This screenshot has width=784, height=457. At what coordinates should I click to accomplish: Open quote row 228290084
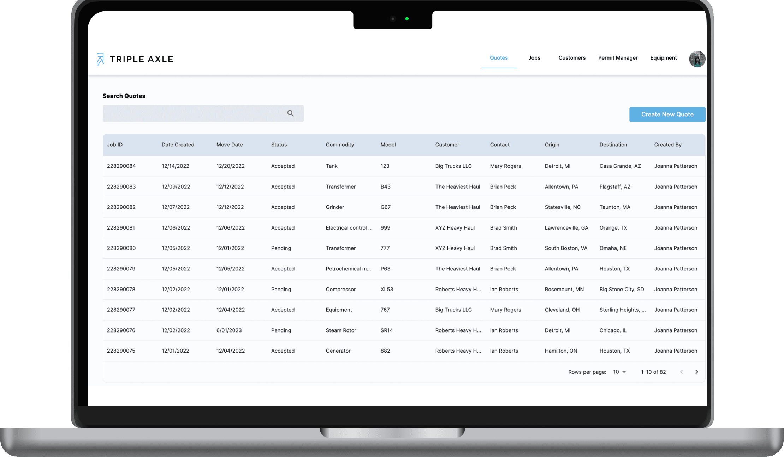(x=121, y=166)
